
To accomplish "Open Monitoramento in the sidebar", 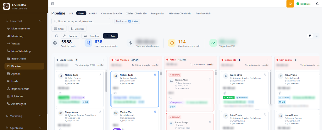I will pos(24,29).
